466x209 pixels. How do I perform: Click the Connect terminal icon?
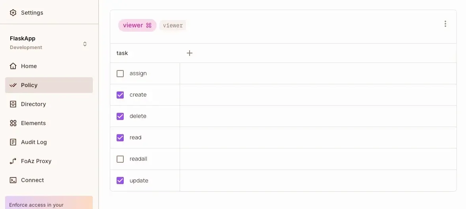coord(13,180)
